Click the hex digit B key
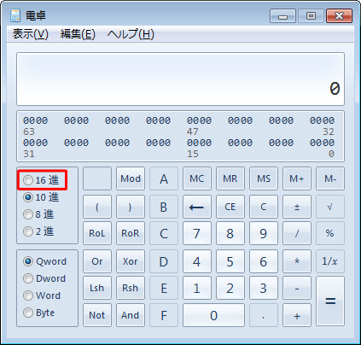 pyautogui.click(x=164, y=207)
